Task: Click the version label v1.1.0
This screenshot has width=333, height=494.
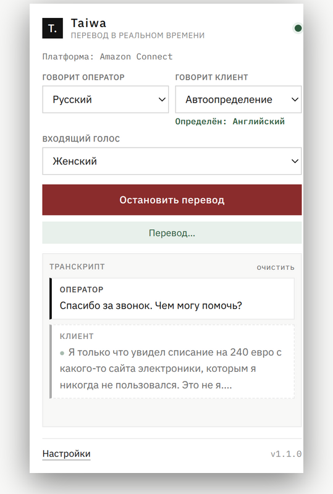Action: tap(285, 454)
